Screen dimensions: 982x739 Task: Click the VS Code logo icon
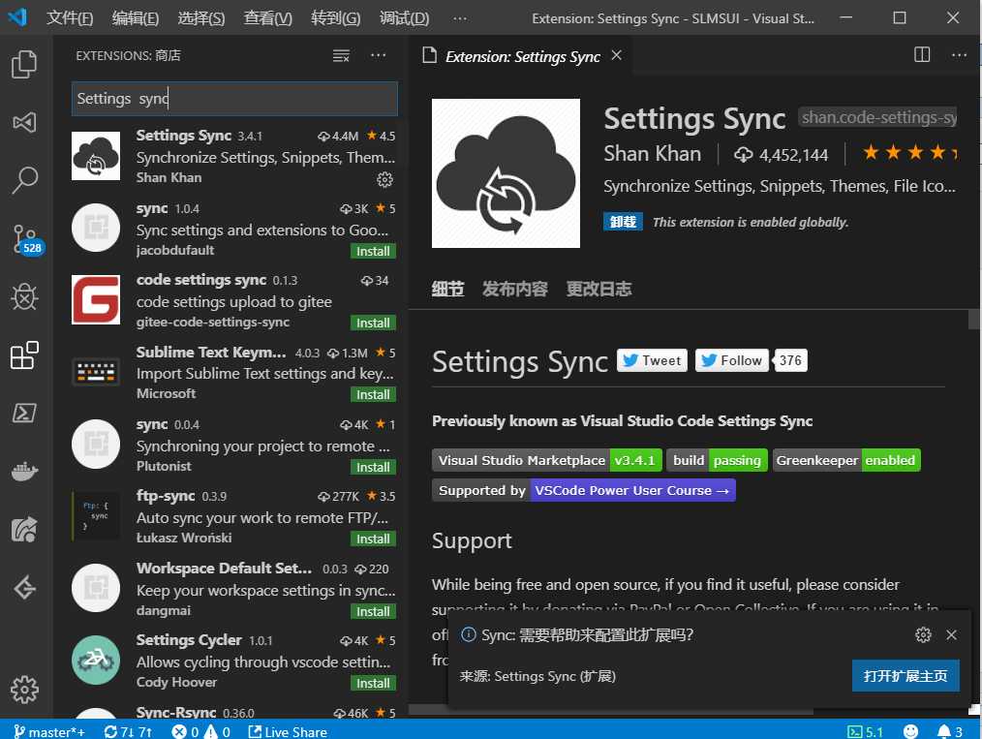point(17,16)
